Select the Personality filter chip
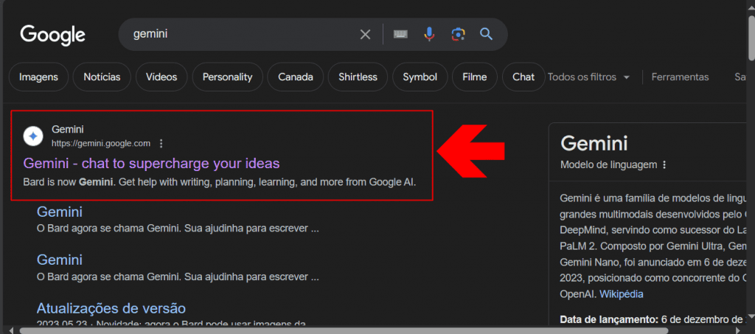The width and height of the screenshot is (755, 334). pos(227,77)
